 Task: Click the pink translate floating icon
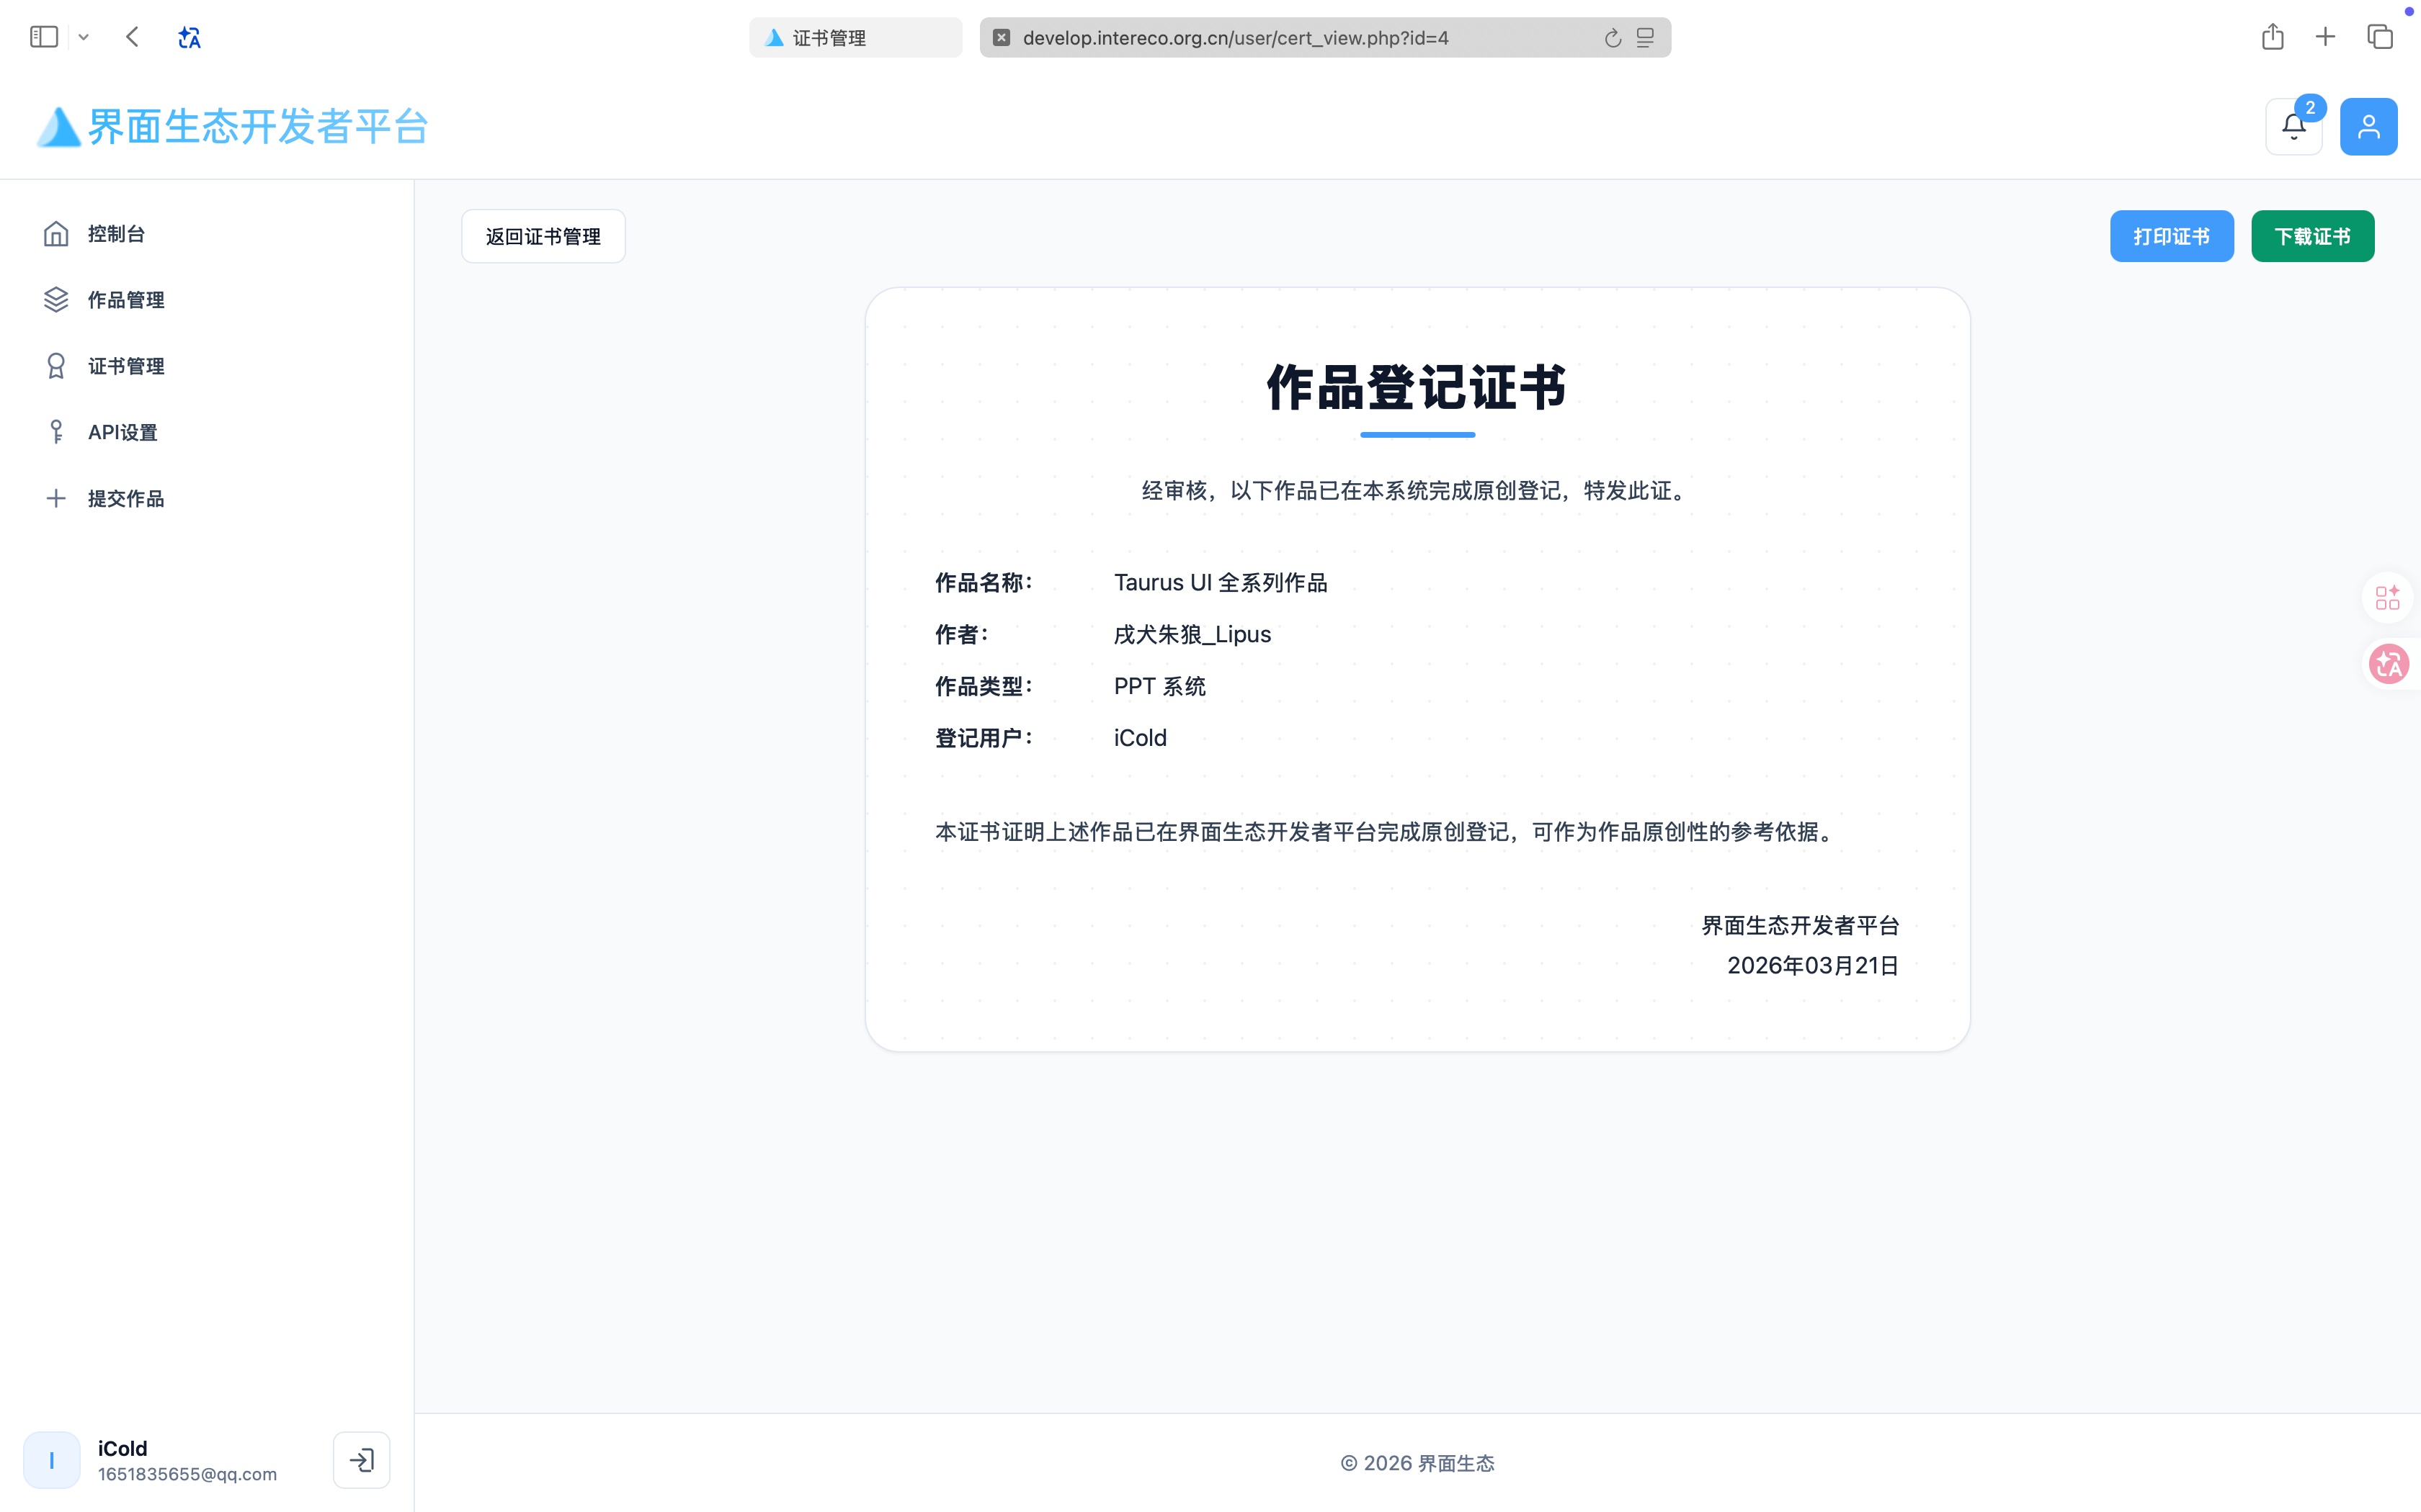click(2389, 664)
